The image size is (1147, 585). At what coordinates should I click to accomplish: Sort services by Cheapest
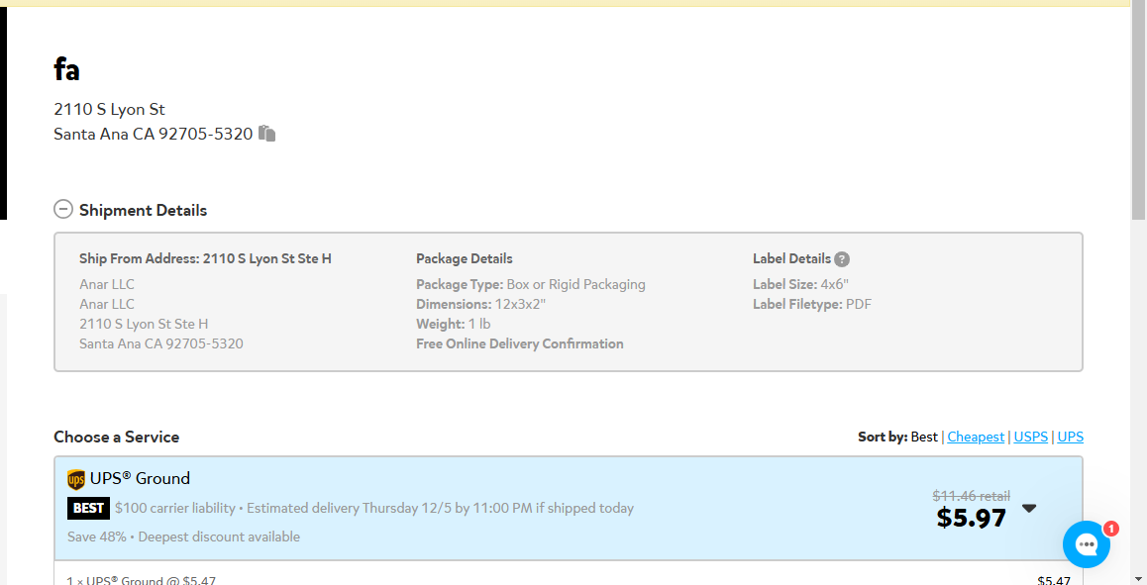coord(975,437)
